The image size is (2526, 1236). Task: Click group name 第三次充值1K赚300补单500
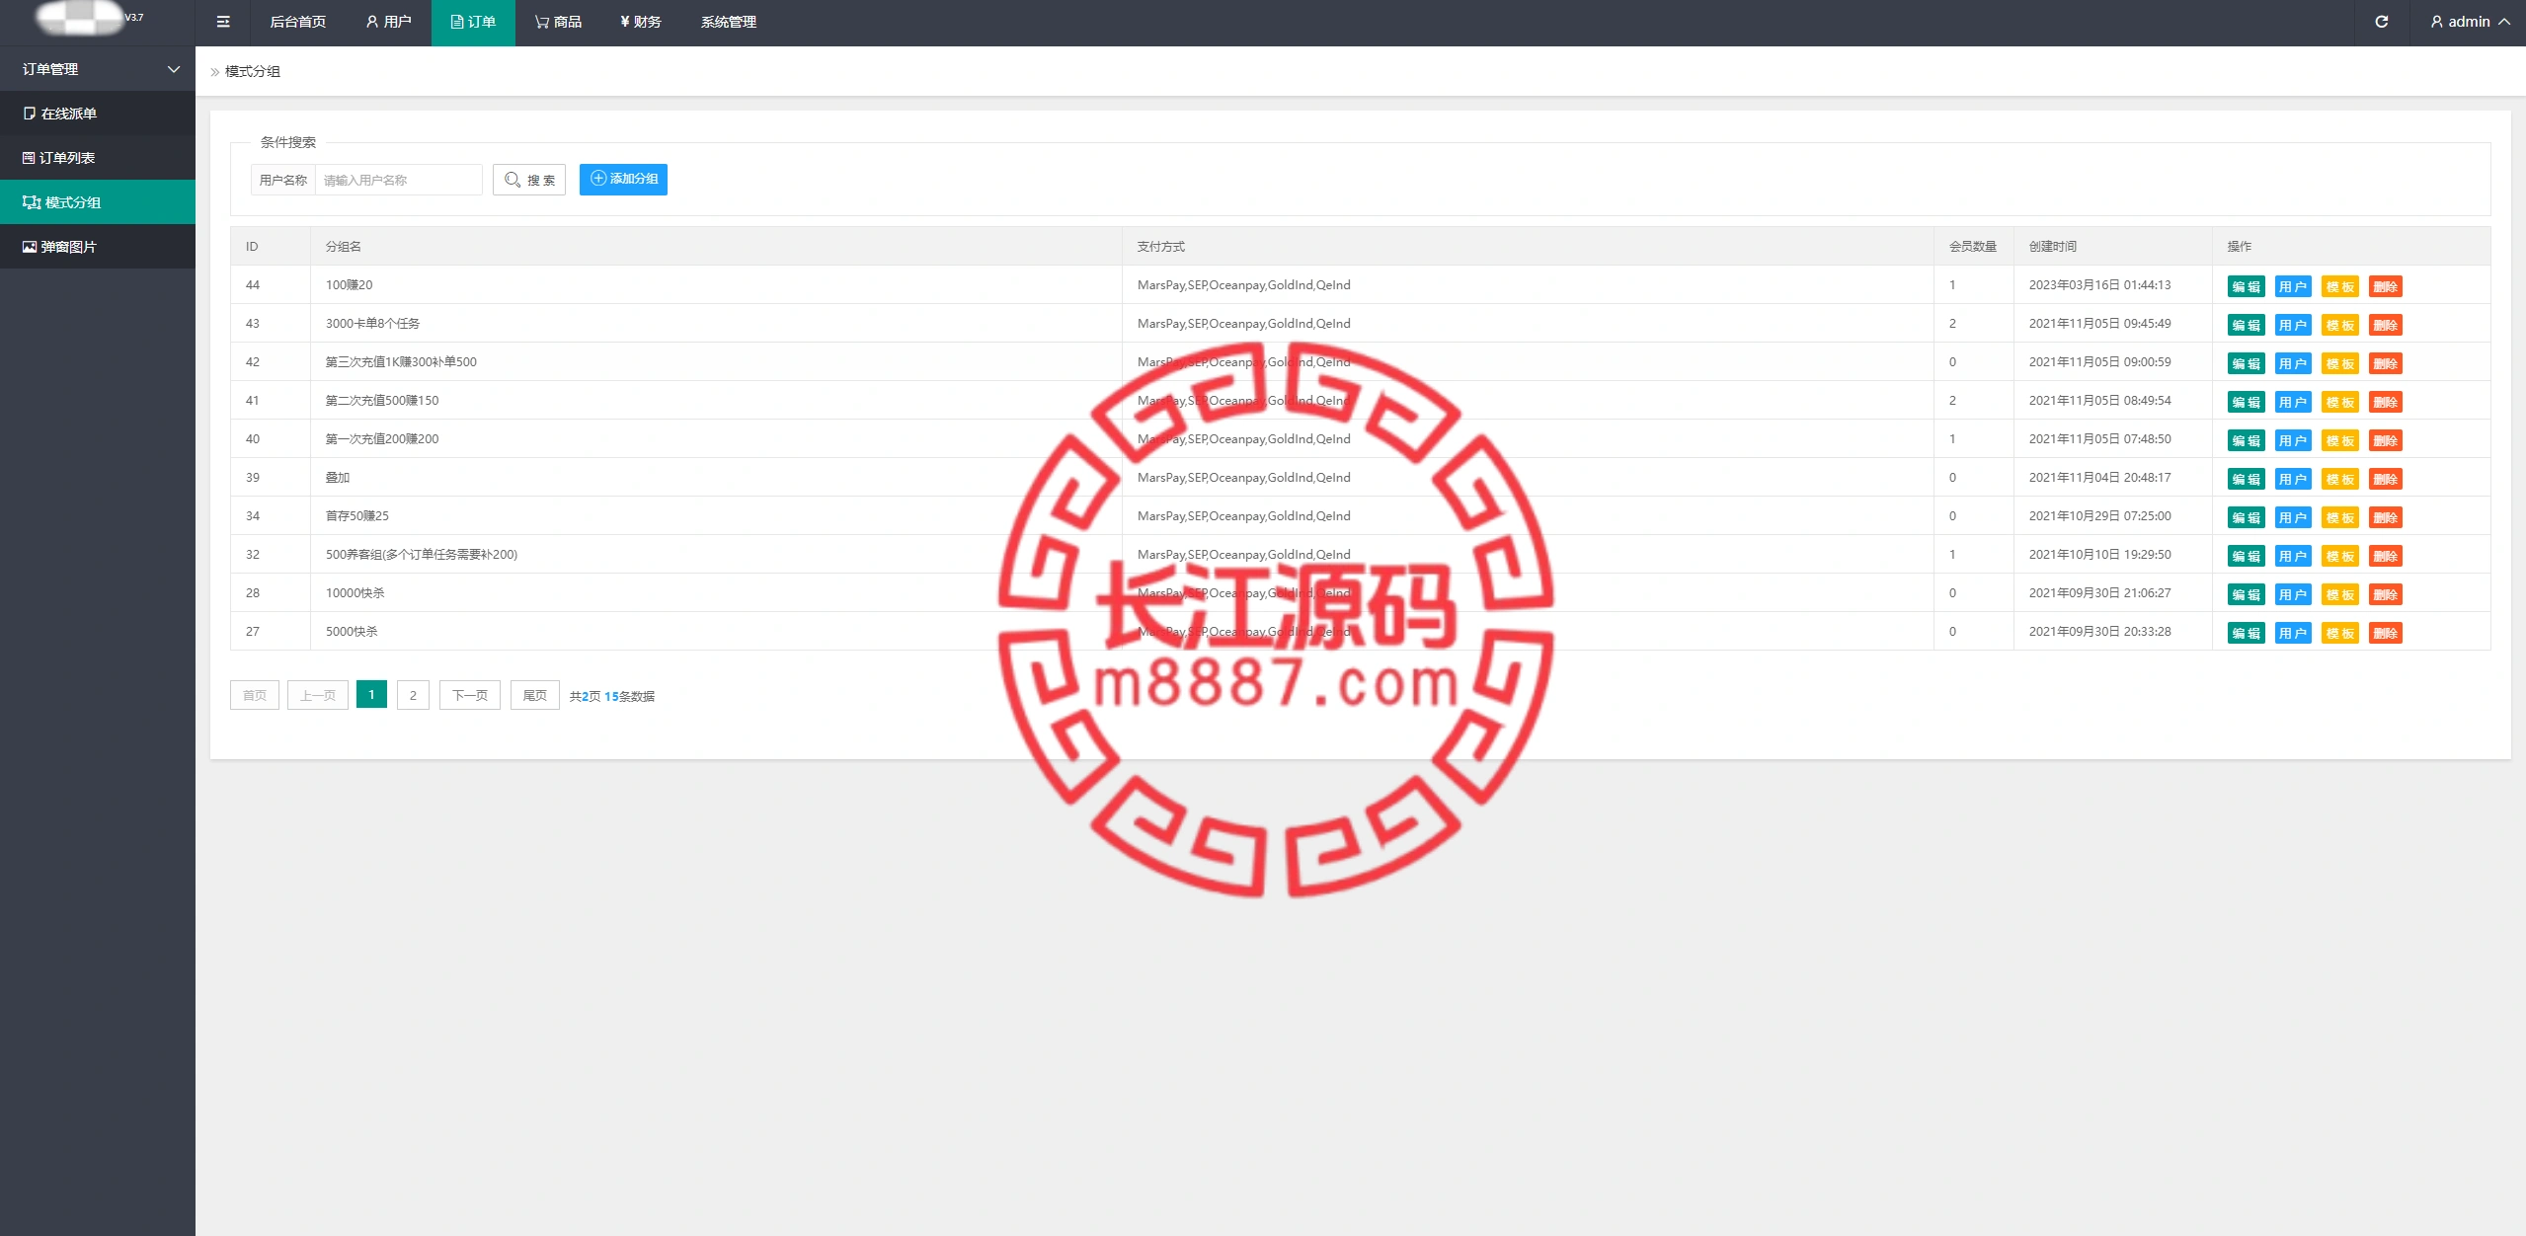(401, 362)
